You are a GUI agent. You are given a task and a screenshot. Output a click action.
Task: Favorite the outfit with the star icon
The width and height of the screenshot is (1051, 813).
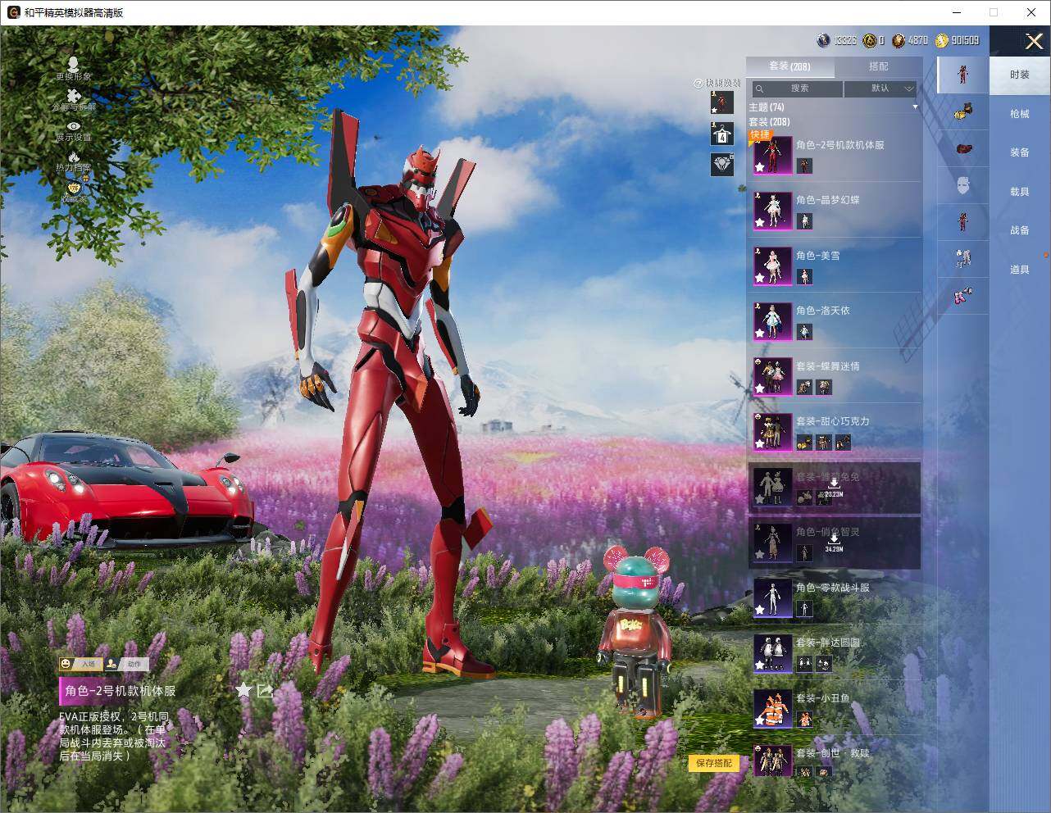pos(243,690)
